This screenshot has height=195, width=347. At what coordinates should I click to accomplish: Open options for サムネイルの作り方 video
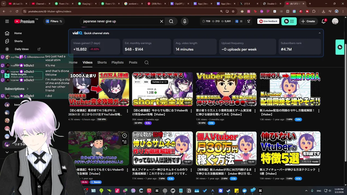191,170
